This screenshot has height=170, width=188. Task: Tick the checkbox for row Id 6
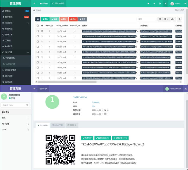coord(38,52)
